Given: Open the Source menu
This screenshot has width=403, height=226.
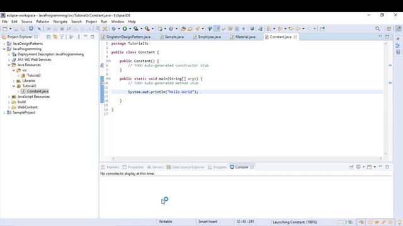Looking at the screenshot, I should (x=26, y=21).
